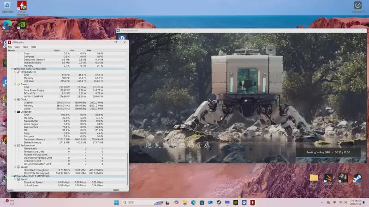The image size is (369, 207).
Task: Collapse the Utilization group expander
Action: tap(15, 112)
